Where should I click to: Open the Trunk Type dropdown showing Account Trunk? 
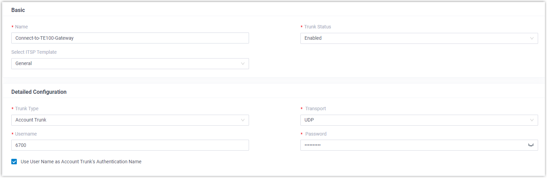coord(127,120)
